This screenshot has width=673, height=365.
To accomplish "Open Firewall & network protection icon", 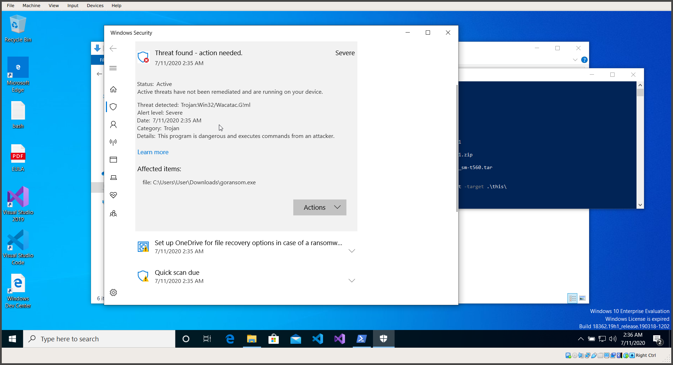I will point(113,142).
